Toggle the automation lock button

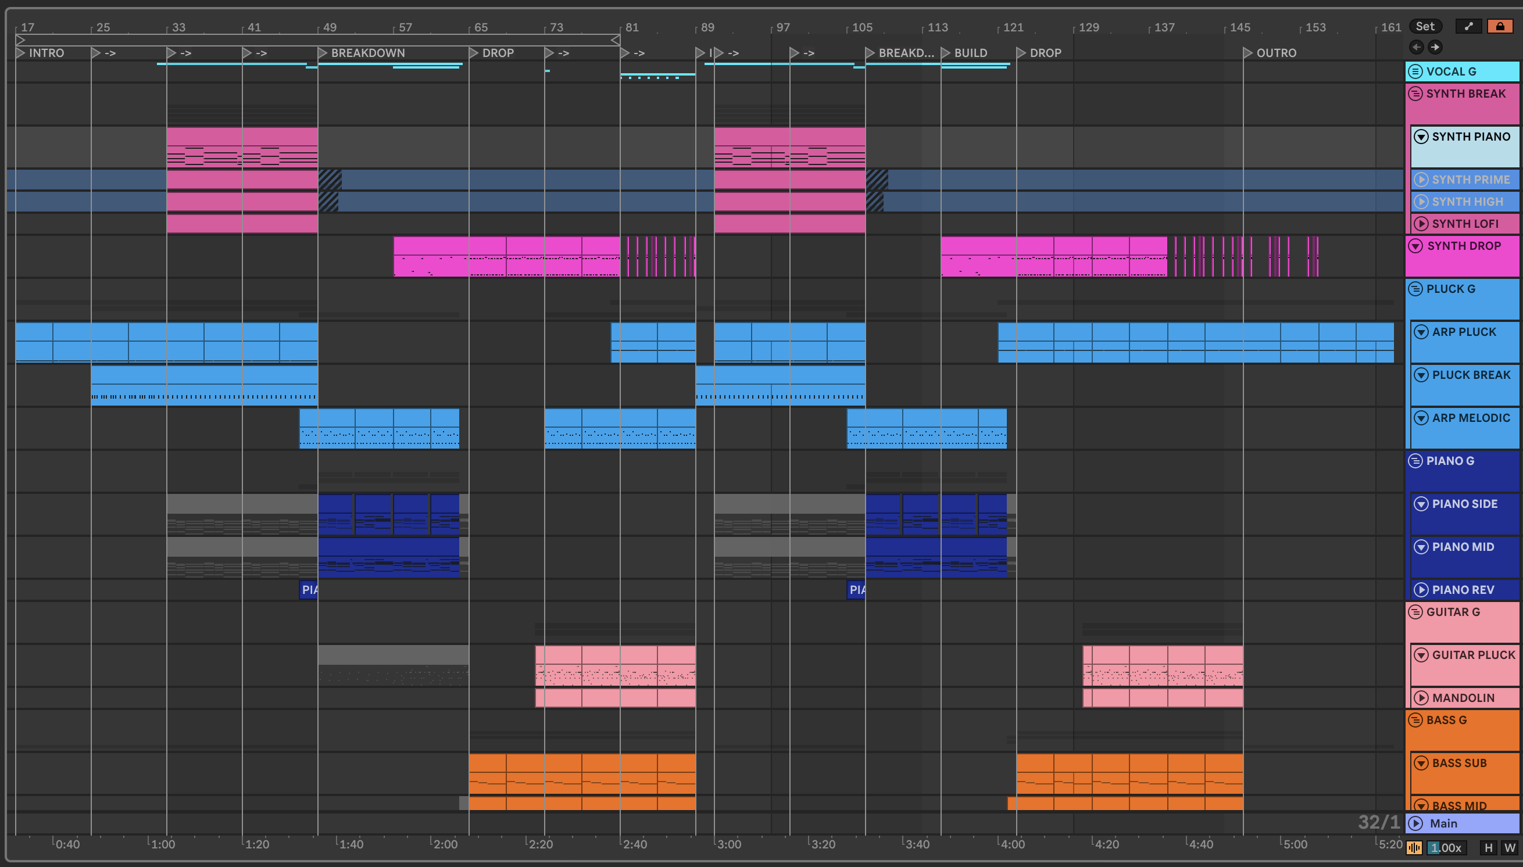(1500, 26)
